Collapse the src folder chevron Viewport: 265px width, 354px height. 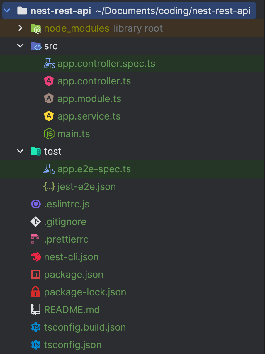(20, 46)
